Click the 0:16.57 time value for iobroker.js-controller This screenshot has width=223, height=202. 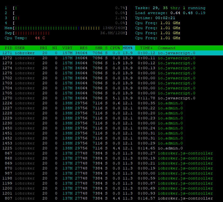pyautogui.click(x=146, y=198)
